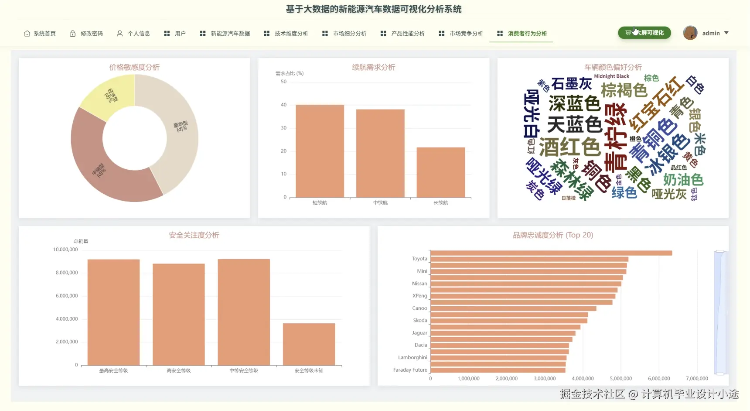Click the grid icon beside 用户
This screenshot has width=750, height=411.
[166, 33]
